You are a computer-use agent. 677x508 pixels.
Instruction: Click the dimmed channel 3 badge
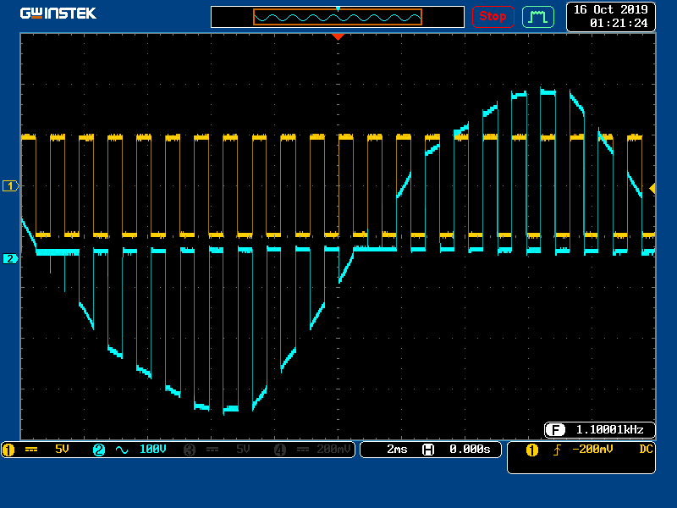pos(190,450)
